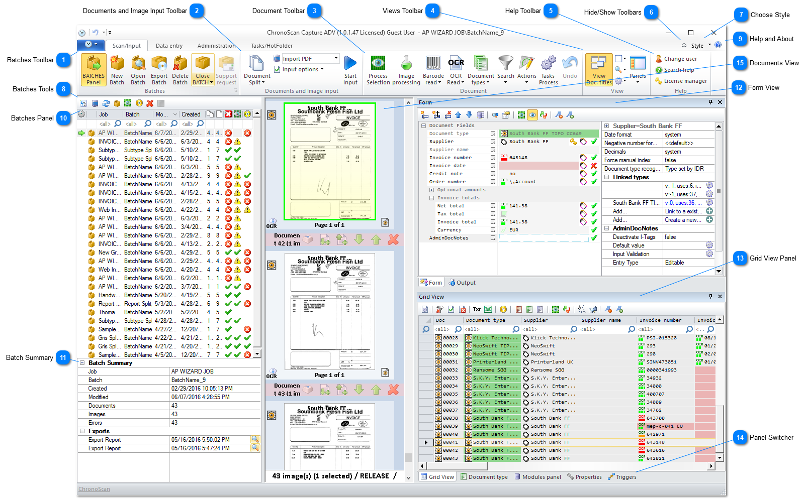807x500 pixels.
Task: Toggle the Input options checkbox
Action: tap(277, 69)
